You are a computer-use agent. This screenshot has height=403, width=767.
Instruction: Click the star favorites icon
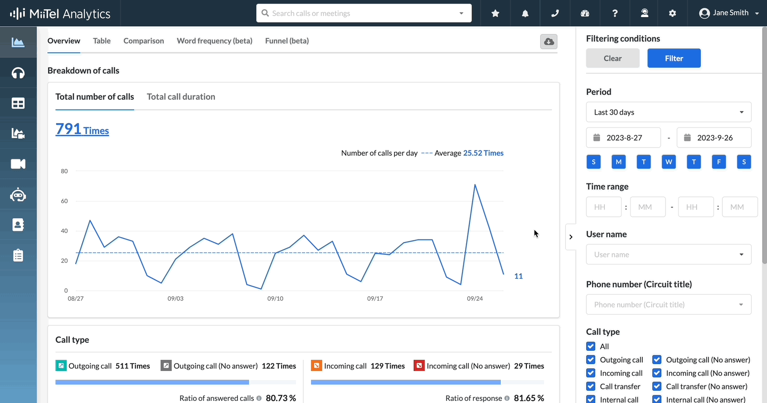(496, 13)
